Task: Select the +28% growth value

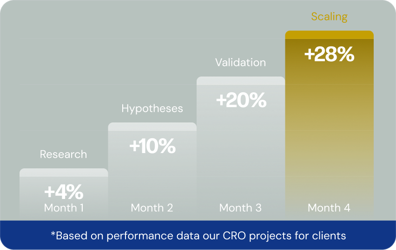Action: 329,54
